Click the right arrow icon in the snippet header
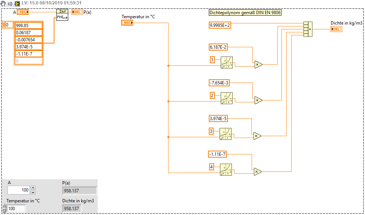Viewport: 365px width, 215px height. point(10,4)
